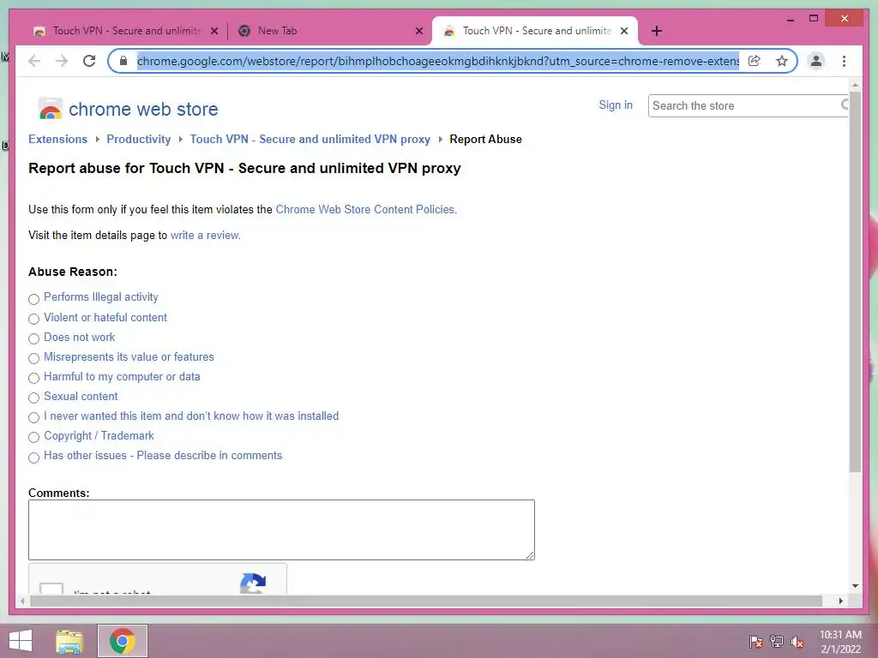Viewport: 878px width, 658px height.
Task: Select Violent or hateful content reason
Action: click(x=33, y=319)
